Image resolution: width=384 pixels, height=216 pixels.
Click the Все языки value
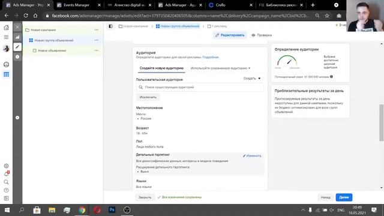coord(144,187)
